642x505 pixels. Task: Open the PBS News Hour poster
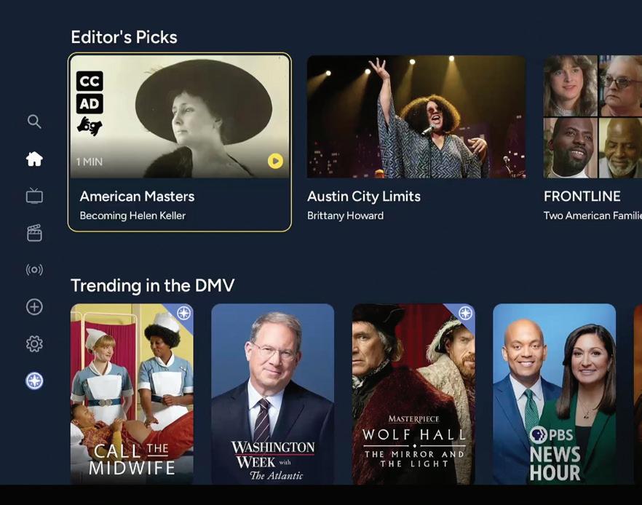click(555, 394)
